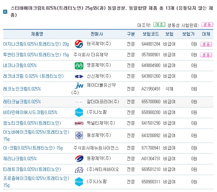
Task: Click seller name 신신제약(주)
Action: 99,76
